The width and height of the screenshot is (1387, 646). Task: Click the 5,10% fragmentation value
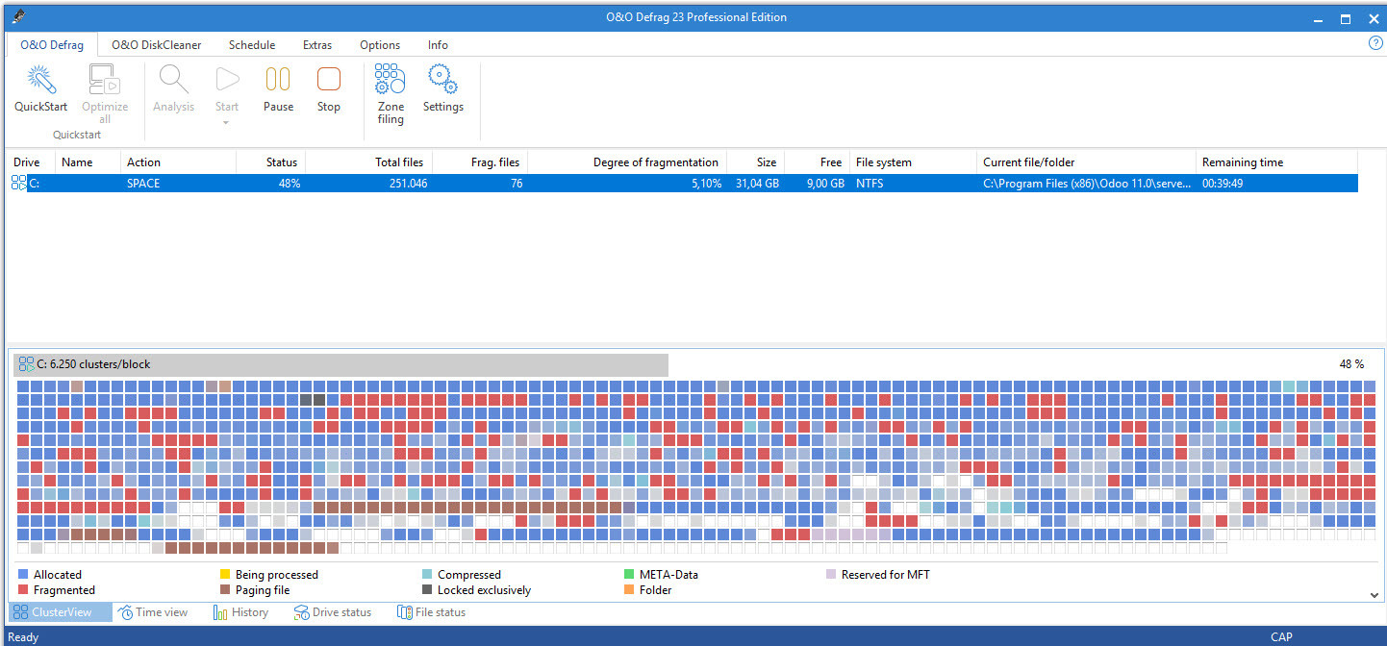(705, 183)
